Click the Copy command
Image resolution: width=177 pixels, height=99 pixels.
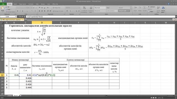click(8, 9)
